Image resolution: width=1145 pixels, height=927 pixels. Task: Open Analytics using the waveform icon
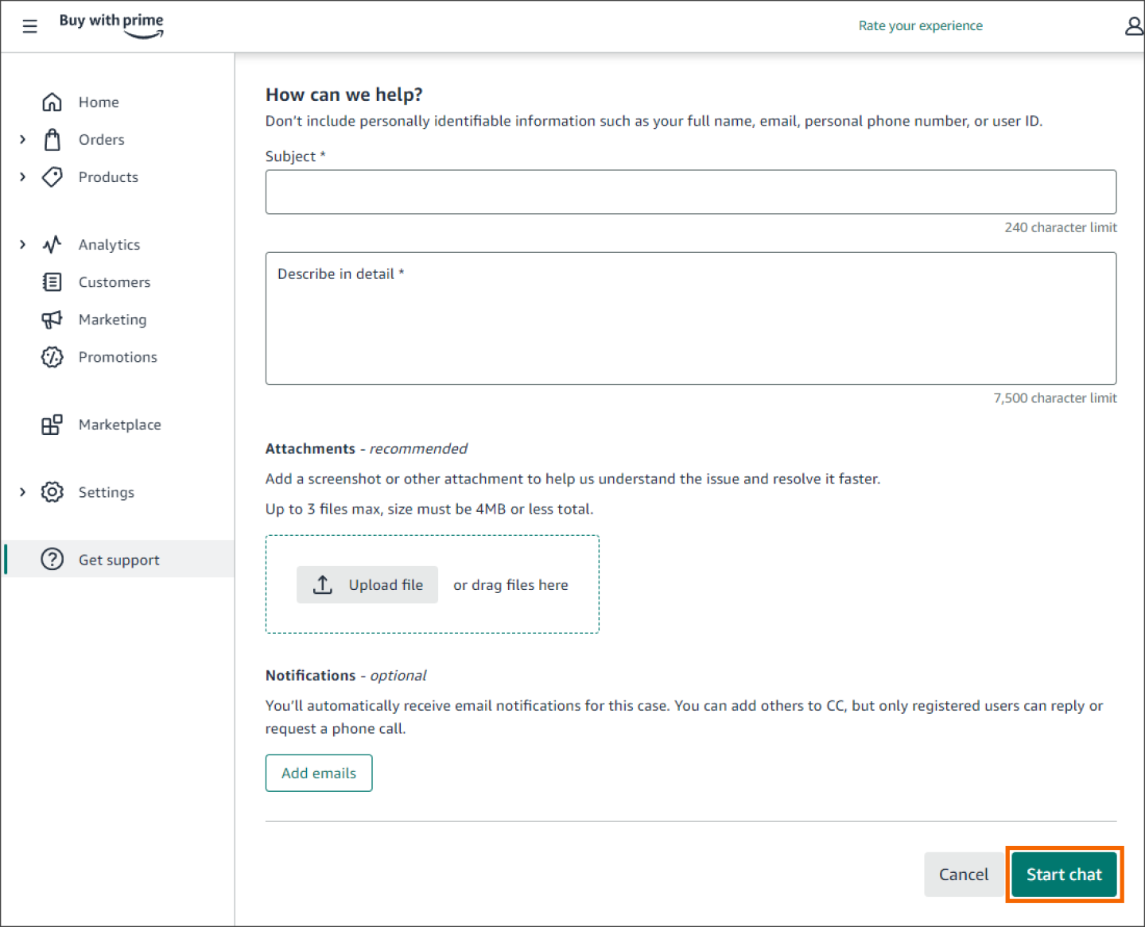[52, 244]
